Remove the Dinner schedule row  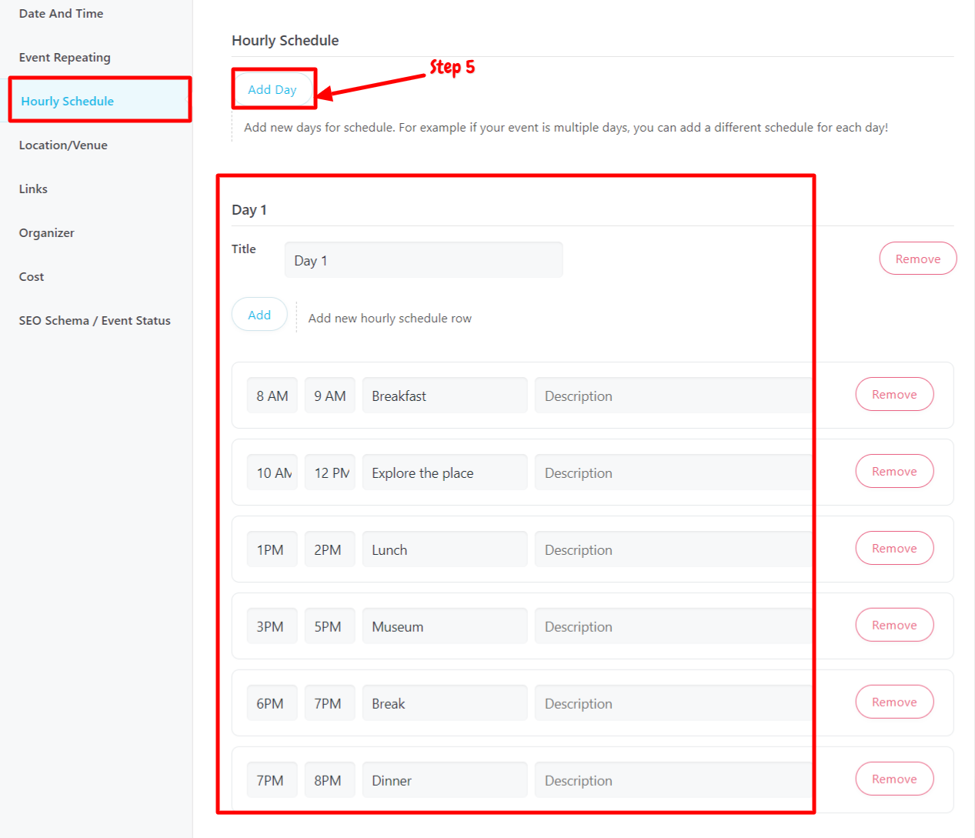click(894, 779)
